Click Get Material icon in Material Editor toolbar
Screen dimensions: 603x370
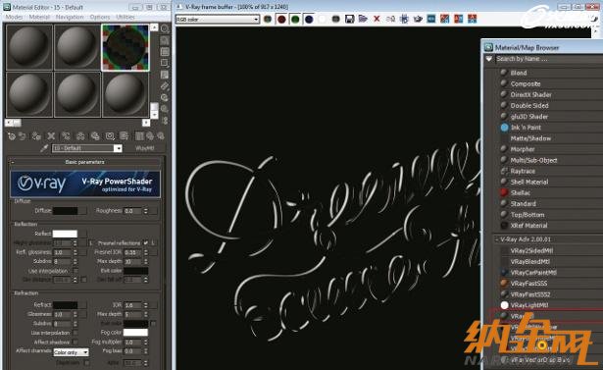point(12,135)
